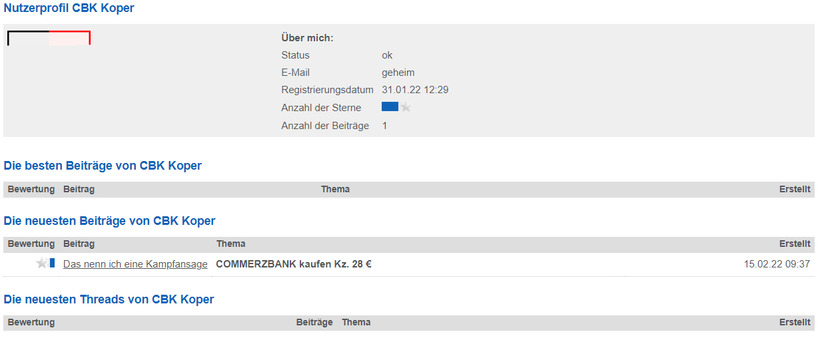
Task: Open the COMMERZBANK kaufen Kz. 28 € thread
Action: 294,264
